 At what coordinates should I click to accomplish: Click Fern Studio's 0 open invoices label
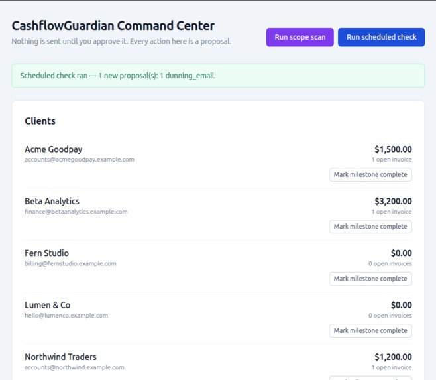click(390, 264)
